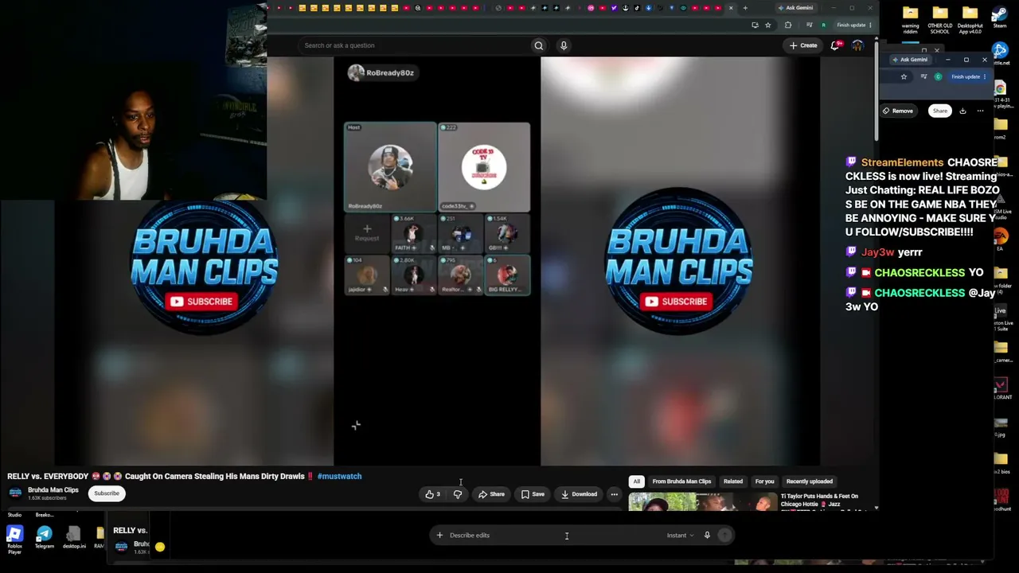Image resolution: width=1019 pixels, height=573 pixels.
Task: Select 'From Bruhda Man Clips' chip
Action: click(681, 481)
